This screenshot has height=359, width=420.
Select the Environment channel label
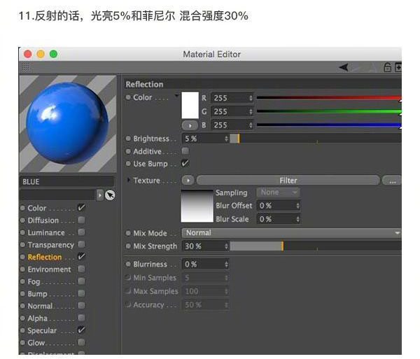point(49,269)
